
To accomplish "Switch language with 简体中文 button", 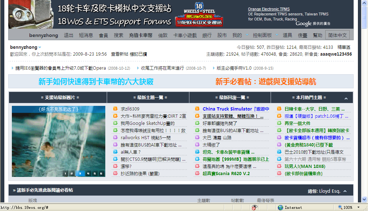I will pos(337,35).
